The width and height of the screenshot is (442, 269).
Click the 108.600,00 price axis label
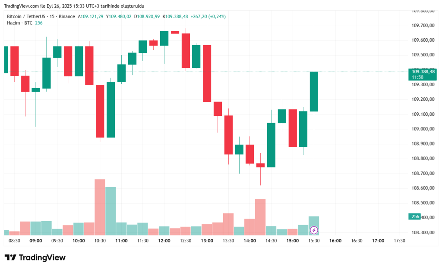422,188
